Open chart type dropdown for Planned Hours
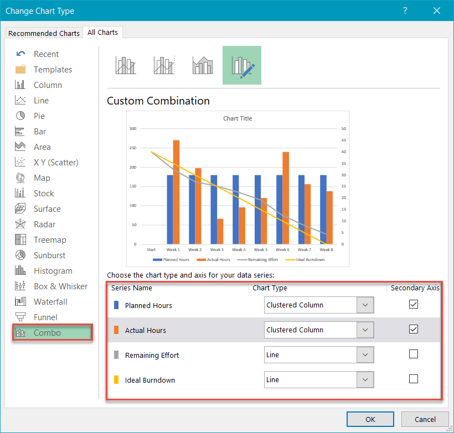The height and width of the screenshot is (433, 454). pyautogui.click(x=365, y=305)
